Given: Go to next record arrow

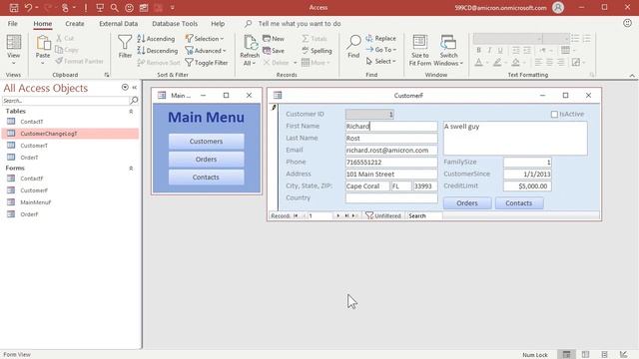Looking at the screenshot, I should [x=337, y=215].
